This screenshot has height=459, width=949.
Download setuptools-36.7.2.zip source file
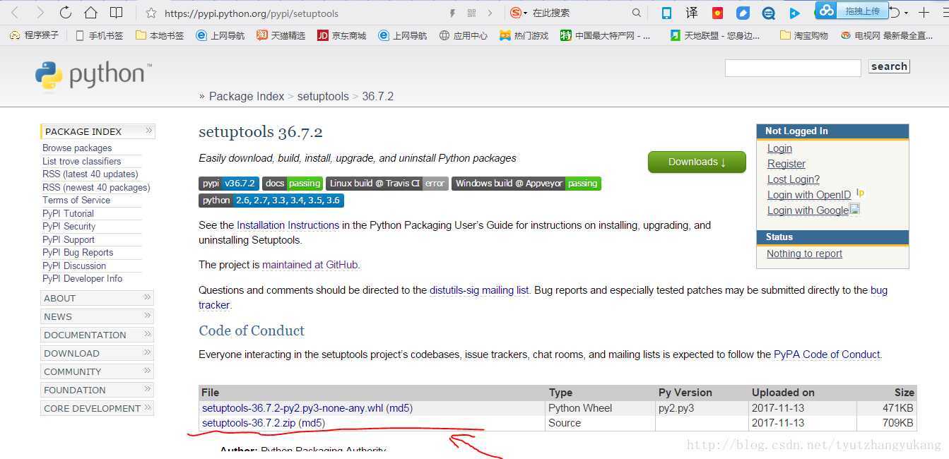click(249, 423)
